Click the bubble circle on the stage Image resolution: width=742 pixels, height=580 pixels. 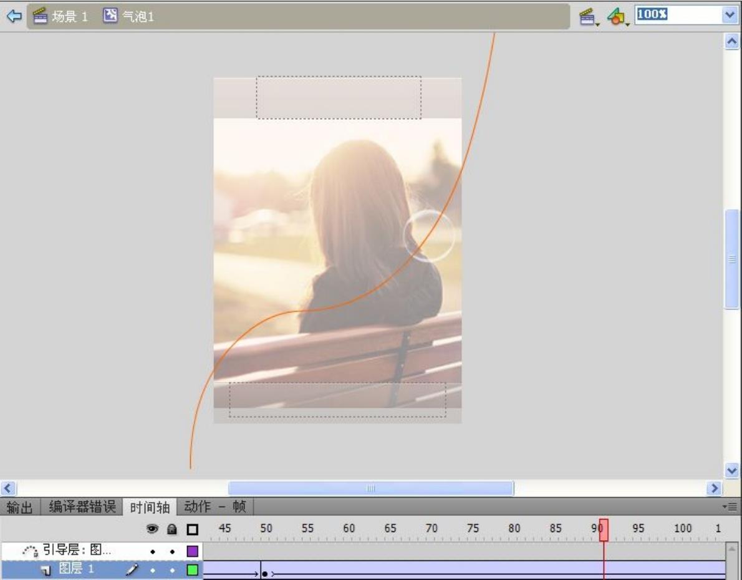429,236
